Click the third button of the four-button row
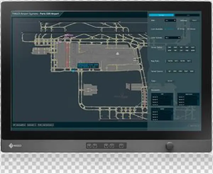 point(182,61)
